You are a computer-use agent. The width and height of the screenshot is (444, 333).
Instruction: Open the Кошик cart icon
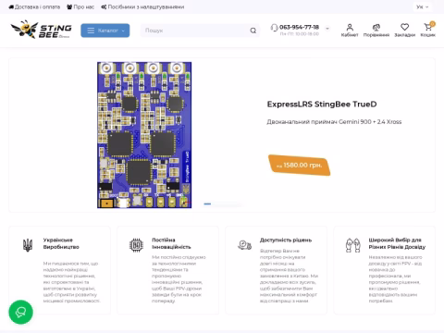click(x=428, y=30)
